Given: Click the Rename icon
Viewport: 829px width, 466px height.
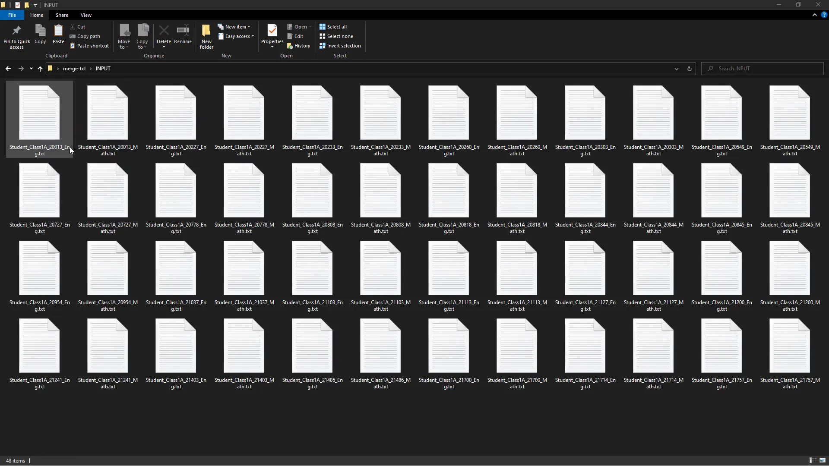Looking at the screenshot, I should pos(183,35).
